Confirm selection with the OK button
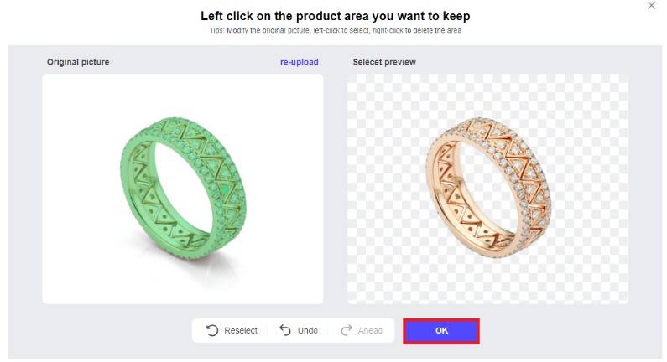This screenshot has height=362, width=667. click(441, 331)
